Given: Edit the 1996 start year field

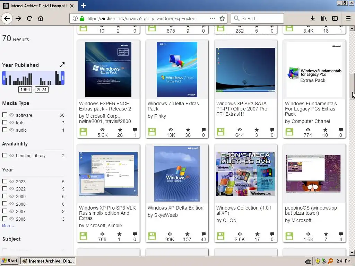Looking at the screenshot, I should 25,90.
